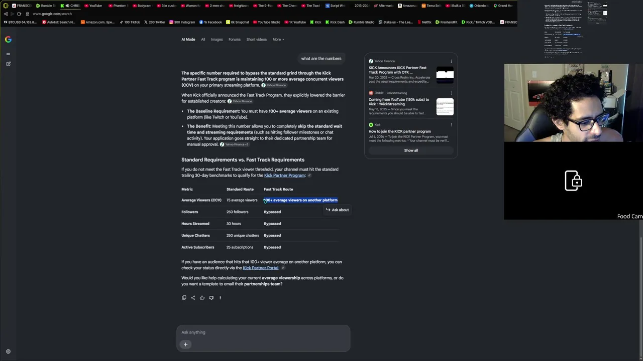Reload the page in the browser
Screen dimensions: 643x361
(19, 14)
